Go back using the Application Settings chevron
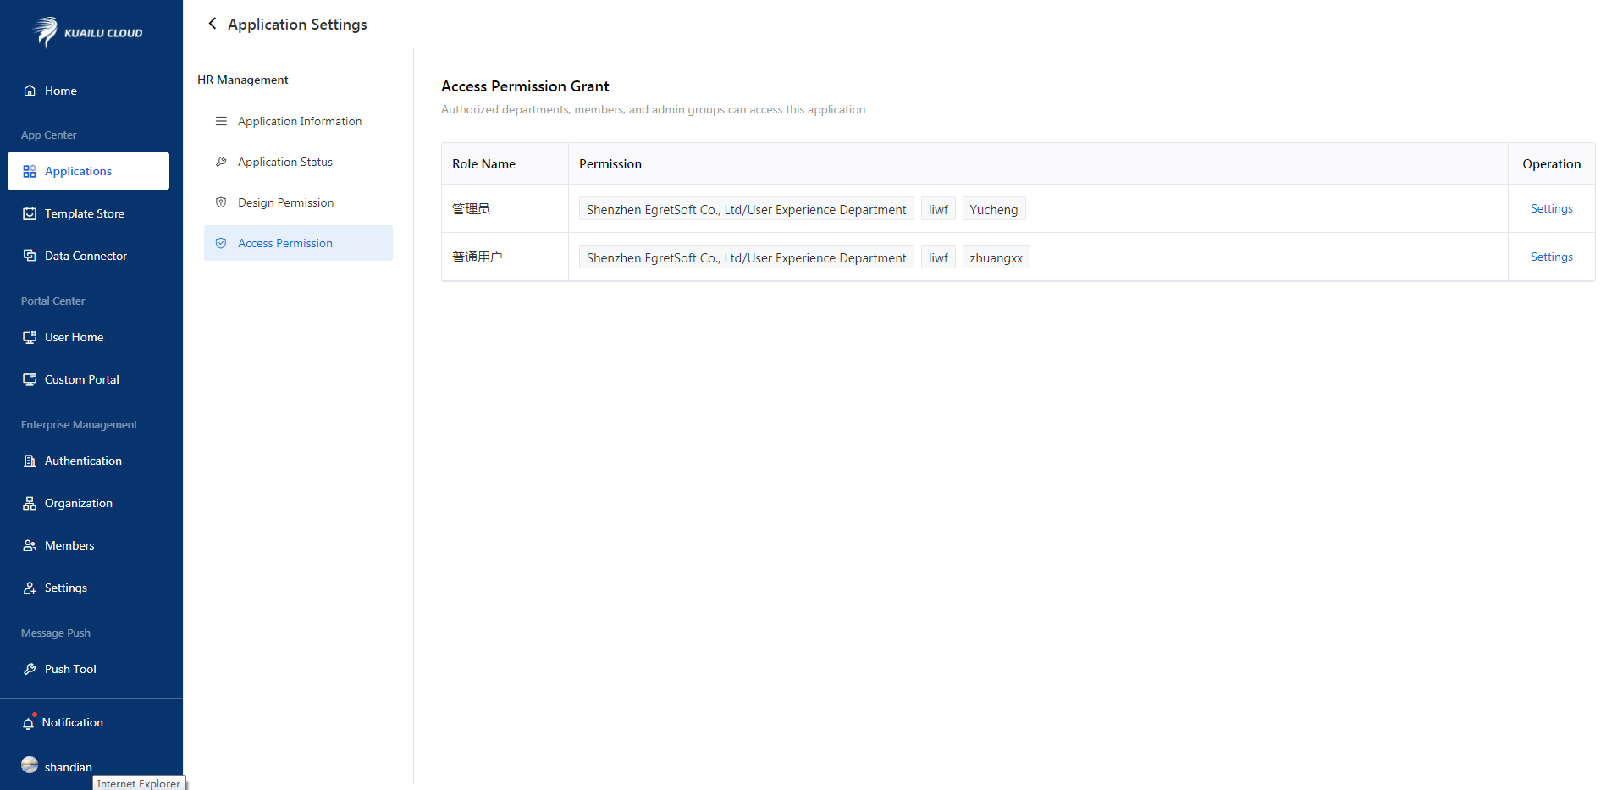 click(x=213, y=24)
